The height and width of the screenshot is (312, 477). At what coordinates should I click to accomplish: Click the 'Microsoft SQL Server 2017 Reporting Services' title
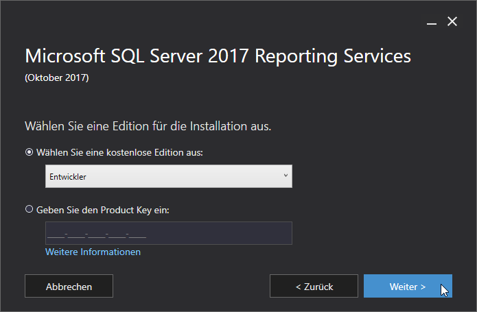coord(218,56)
